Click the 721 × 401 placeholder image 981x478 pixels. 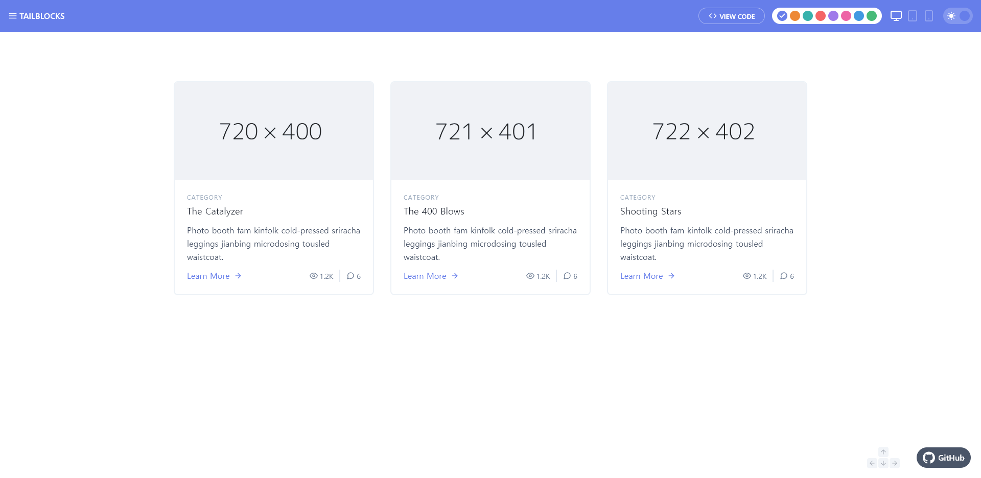[x=491, y=131]
